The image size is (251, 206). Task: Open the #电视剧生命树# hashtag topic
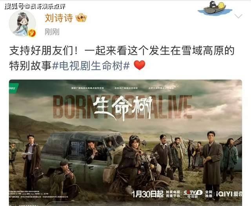point(91,66)
